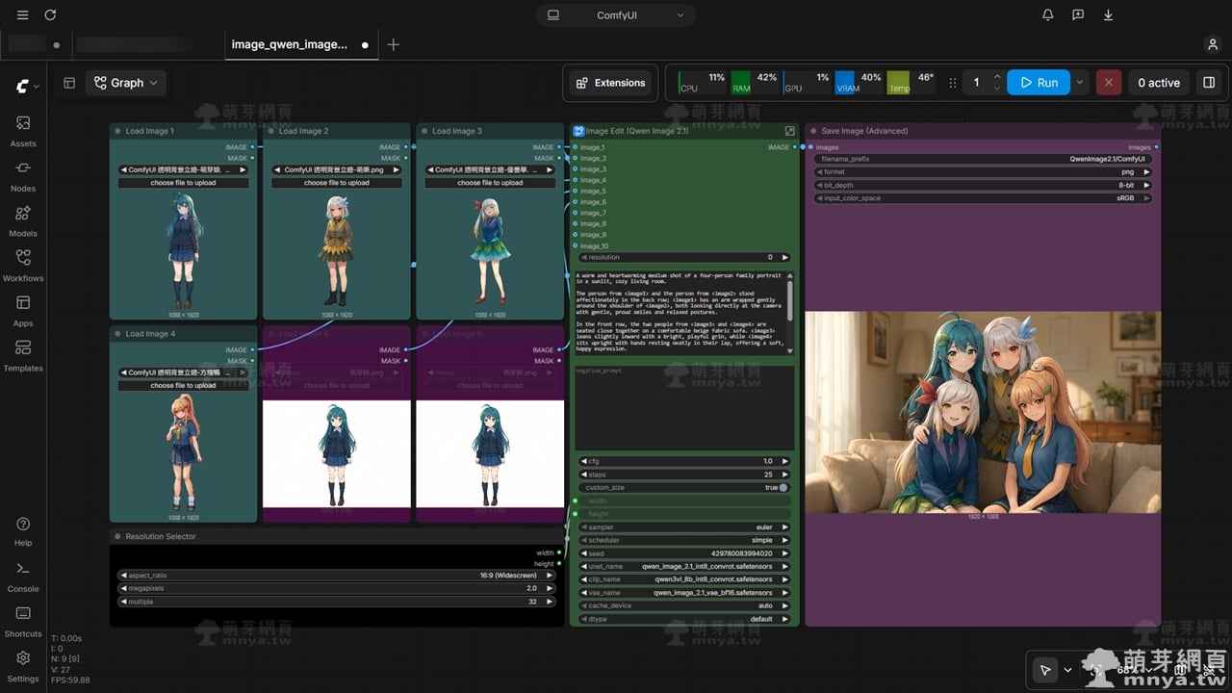Image resolution: width=1232 pixels, height=693 pixels.
Task: Increase the steps value arrow
Action: (x=785, y=475)
